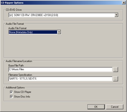
Task: Cancel the CD Ripper Options dialog
Action: click(115, 107)
